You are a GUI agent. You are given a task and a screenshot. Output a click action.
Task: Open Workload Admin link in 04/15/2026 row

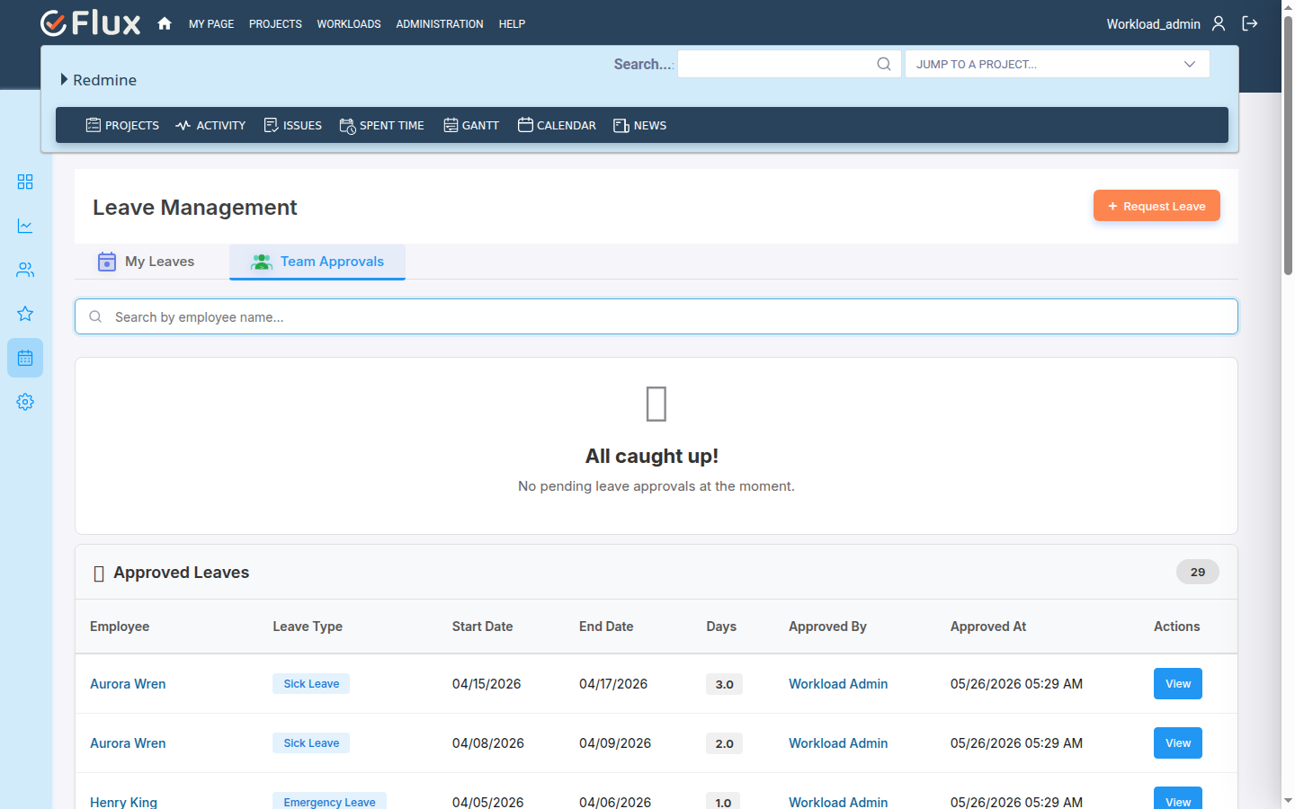point(838,684)
